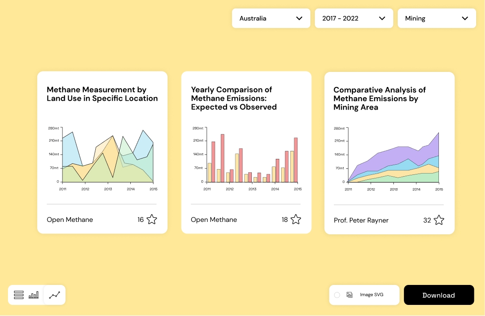Click the Image SVG format label
The image size is (485, 316).
click(x=372, y=295)
